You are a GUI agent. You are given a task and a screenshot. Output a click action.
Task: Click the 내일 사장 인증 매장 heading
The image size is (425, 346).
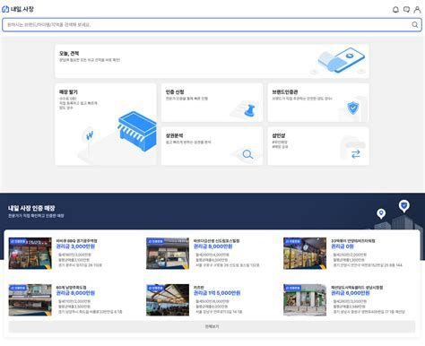(x=31, y=208)
